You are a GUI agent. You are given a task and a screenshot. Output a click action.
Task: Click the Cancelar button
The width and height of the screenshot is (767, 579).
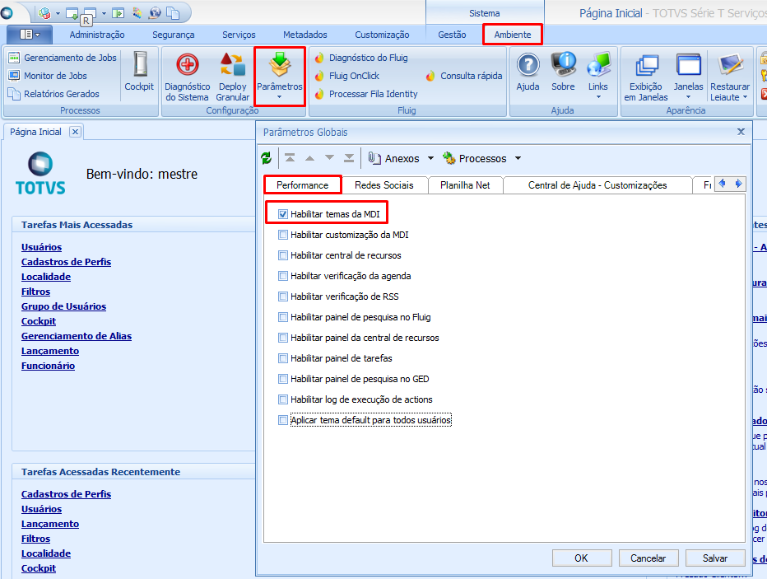(x=648, y=558)
